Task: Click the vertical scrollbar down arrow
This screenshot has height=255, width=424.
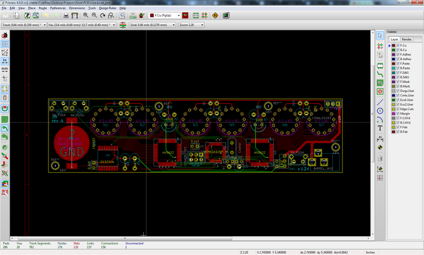Action: [x=373, y=234]
